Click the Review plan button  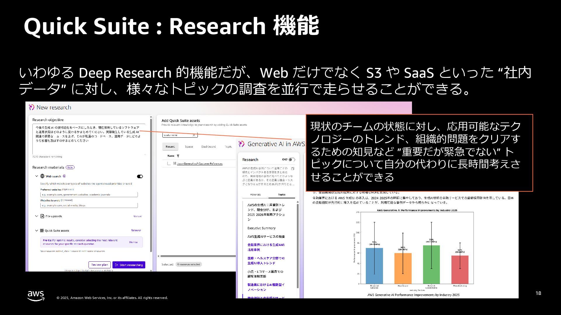click(100, 265)
